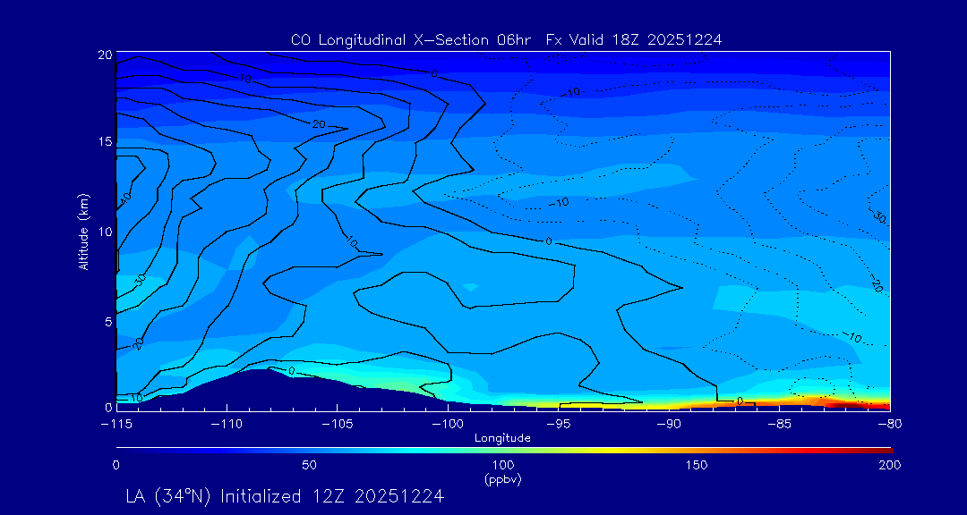Viewport: 967px width, 515px height.
Task: Click the dotted contour label '-20' at right
Action: (x=877, y=285)
